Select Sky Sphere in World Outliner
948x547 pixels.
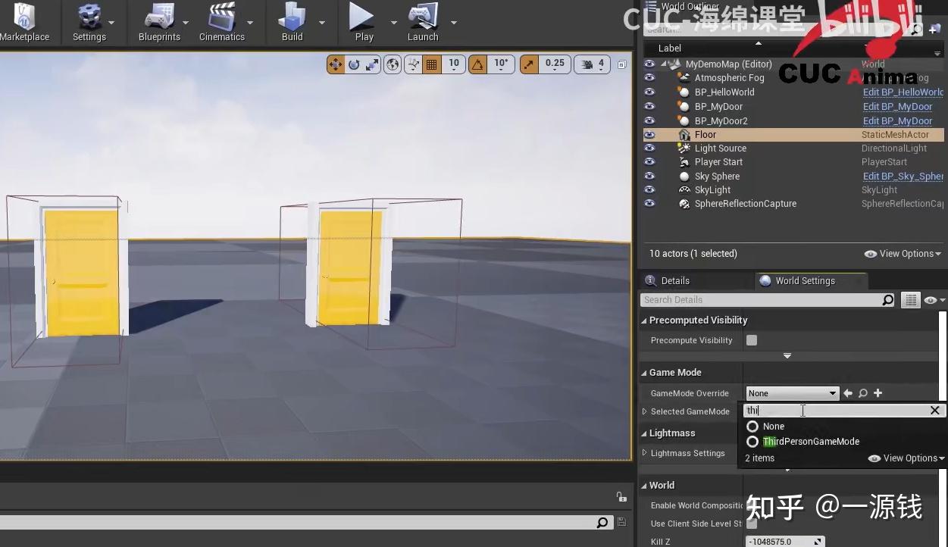(717, 177)
